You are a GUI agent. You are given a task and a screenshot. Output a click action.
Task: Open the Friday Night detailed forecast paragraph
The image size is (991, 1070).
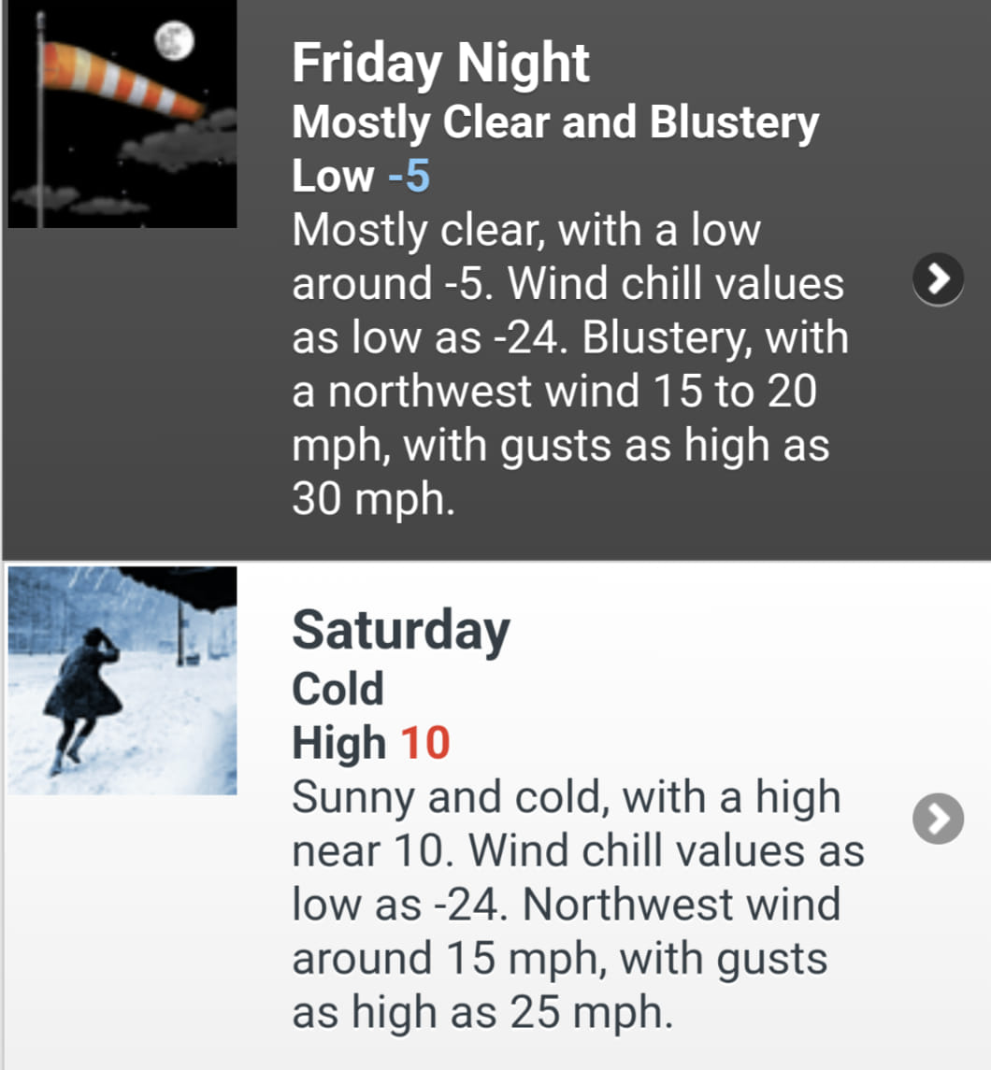click(570, 364)
